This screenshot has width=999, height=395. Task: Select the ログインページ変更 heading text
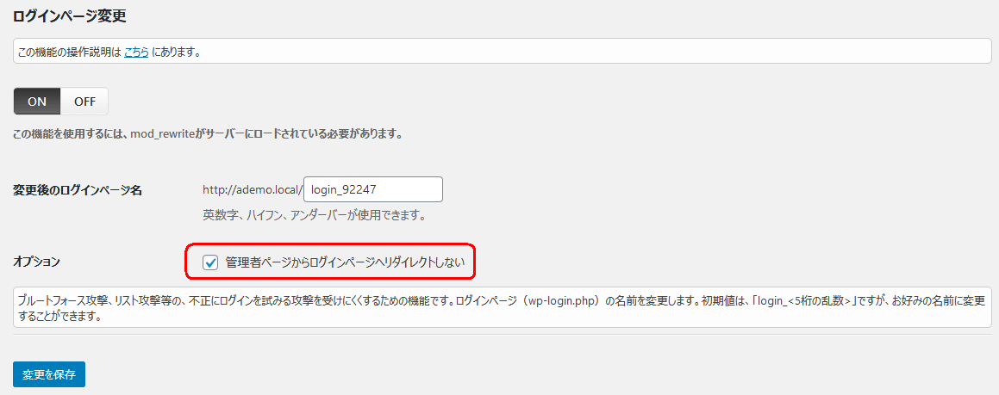point(70,16)
